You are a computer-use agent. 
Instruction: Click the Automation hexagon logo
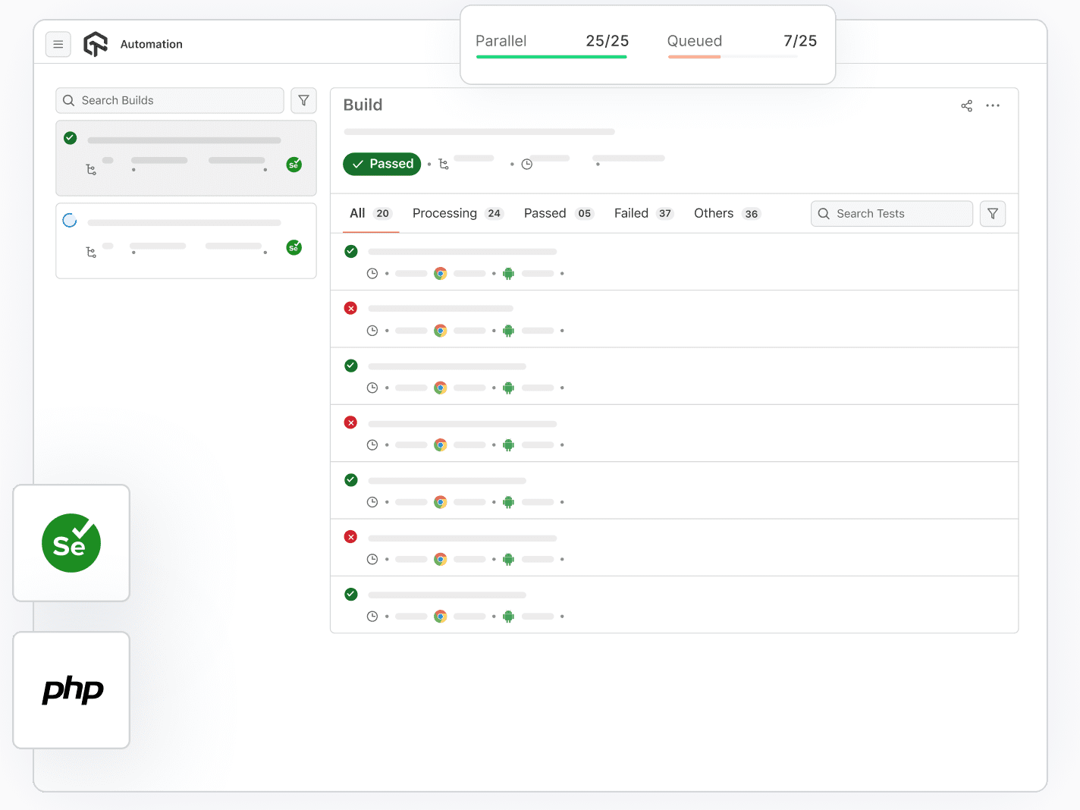tap(95, 43)
